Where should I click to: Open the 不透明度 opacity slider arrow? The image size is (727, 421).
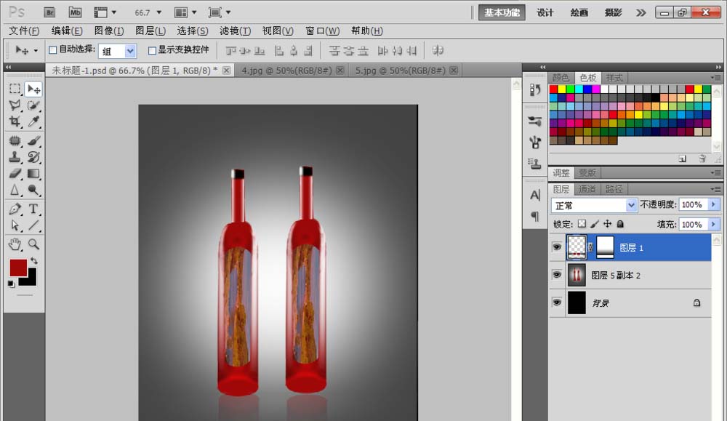click(x=714, y=204)
